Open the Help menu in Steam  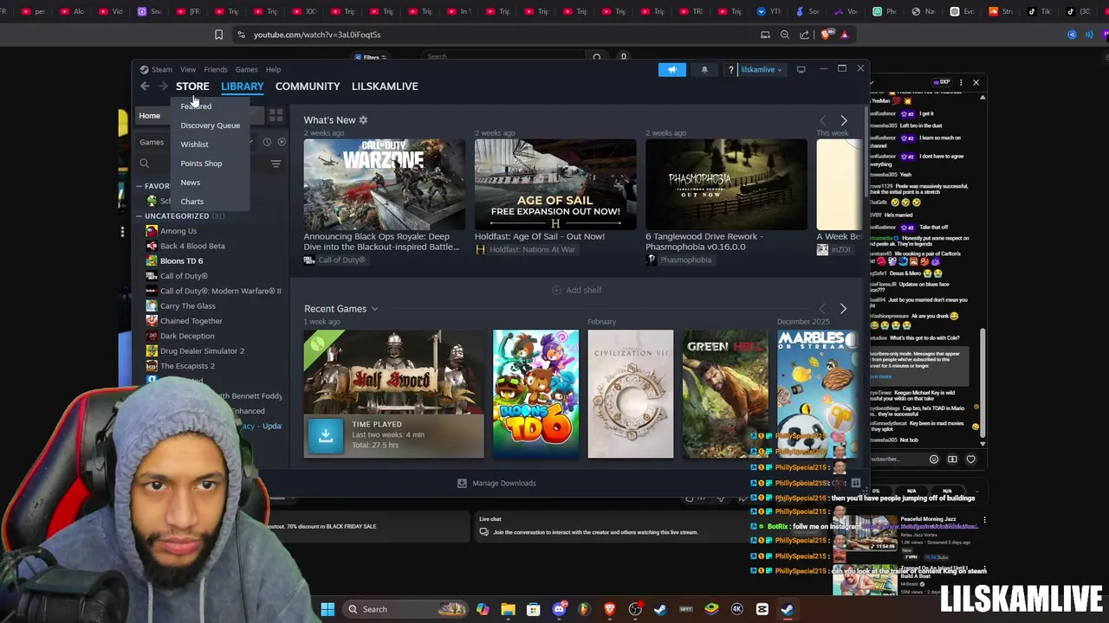273,69
